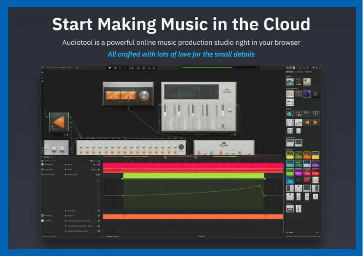The height and width of the screenshot is (256, 363).
Task: Open the Window menu in the studio
Action: [63, 68]
